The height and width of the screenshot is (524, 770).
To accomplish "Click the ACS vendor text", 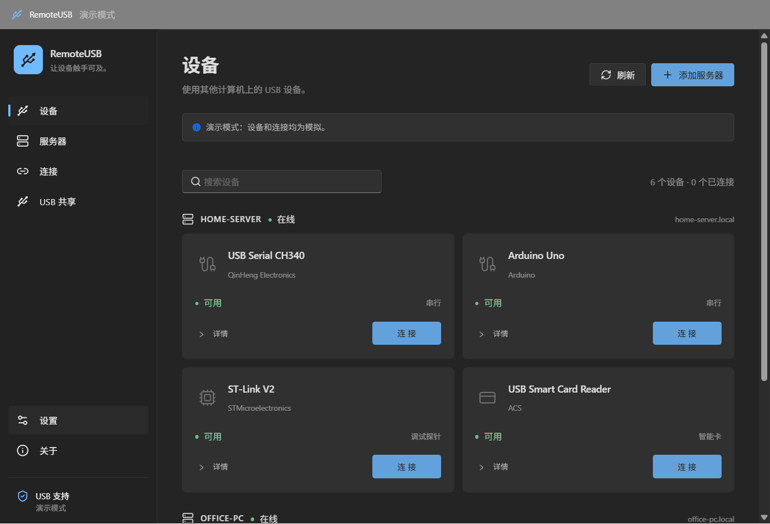I will click(515, 408).
